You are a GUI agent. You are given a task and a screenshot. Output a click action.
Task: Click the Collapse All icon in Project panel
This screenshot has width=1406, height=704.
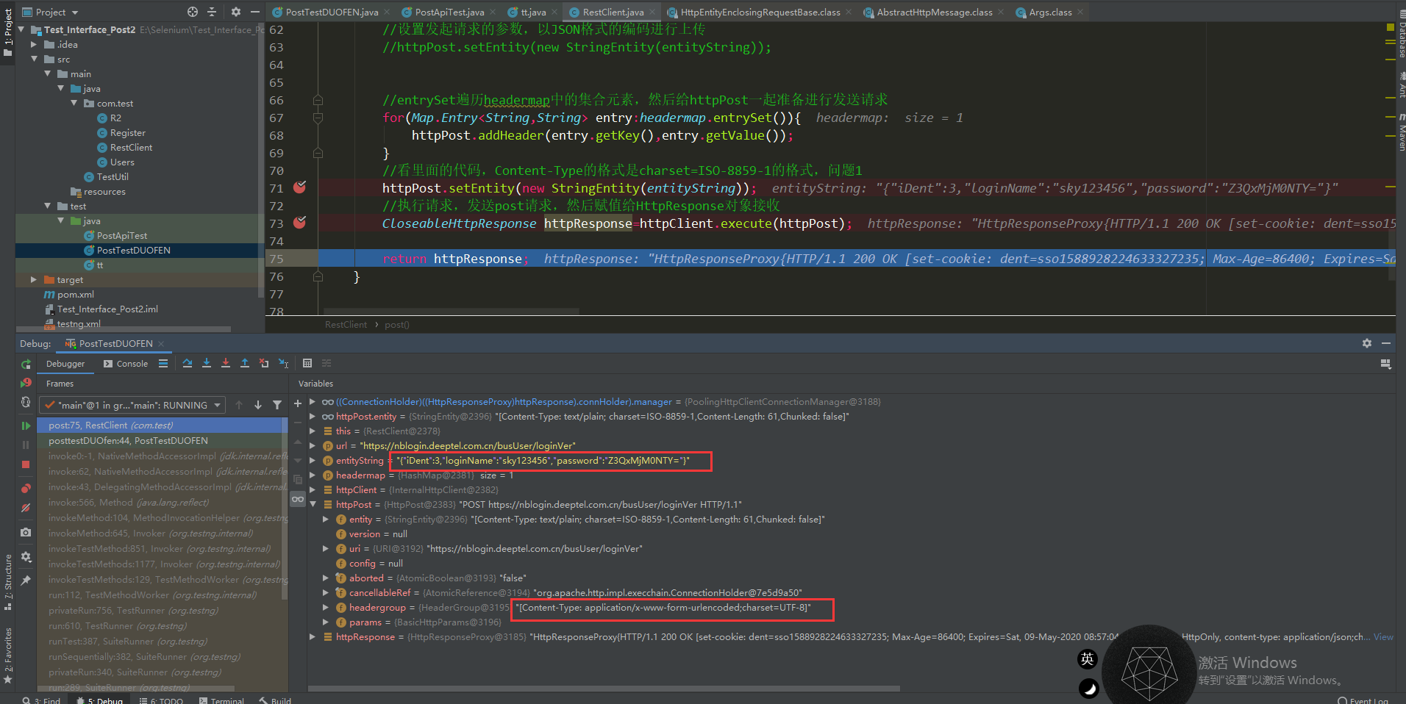[212, 12]
